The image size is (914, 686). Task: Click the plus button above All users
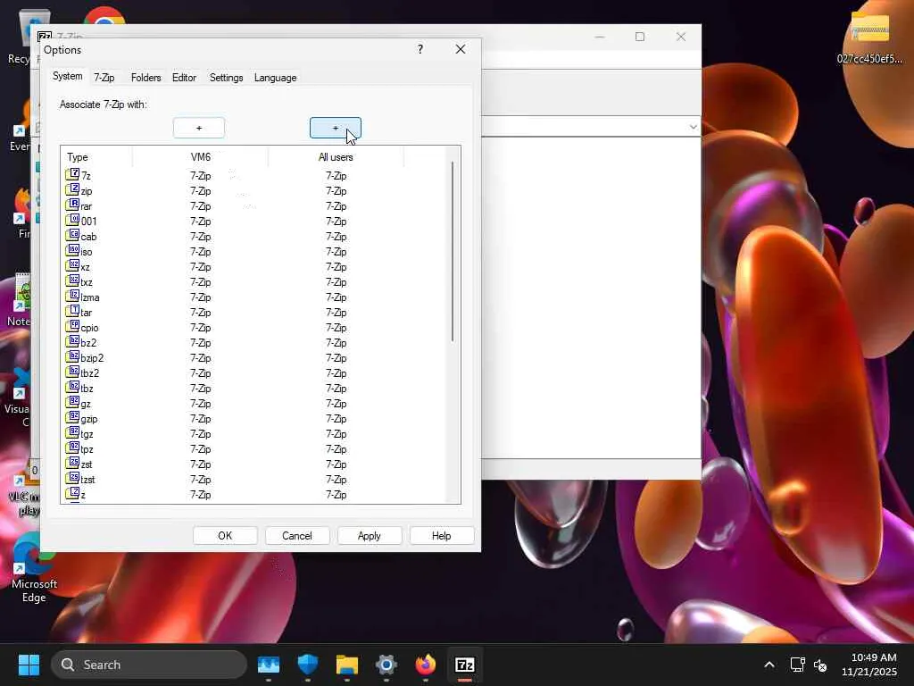click(x=336, y=128)
